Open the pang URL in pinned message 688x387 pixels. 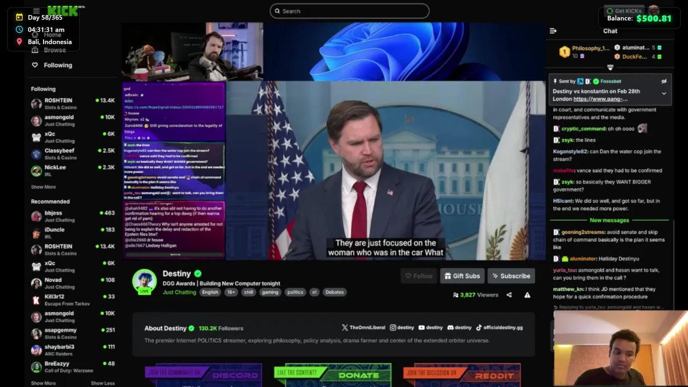[600, 99]
